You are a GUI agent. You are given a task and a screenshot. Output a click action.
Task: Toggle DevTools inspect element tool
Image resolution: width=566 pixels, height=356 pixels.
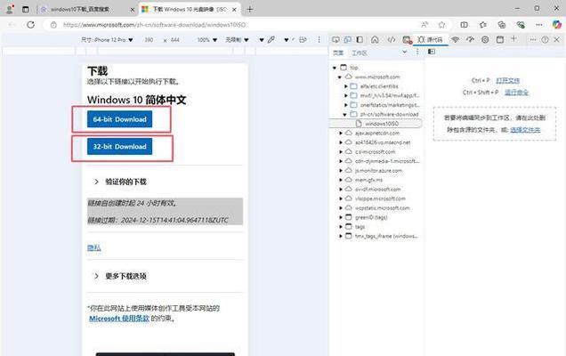point(336,40)
